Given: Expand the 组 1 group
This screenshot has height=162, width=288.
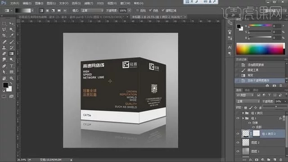Looking at the screenshot, I should click(x=243, y=118).
